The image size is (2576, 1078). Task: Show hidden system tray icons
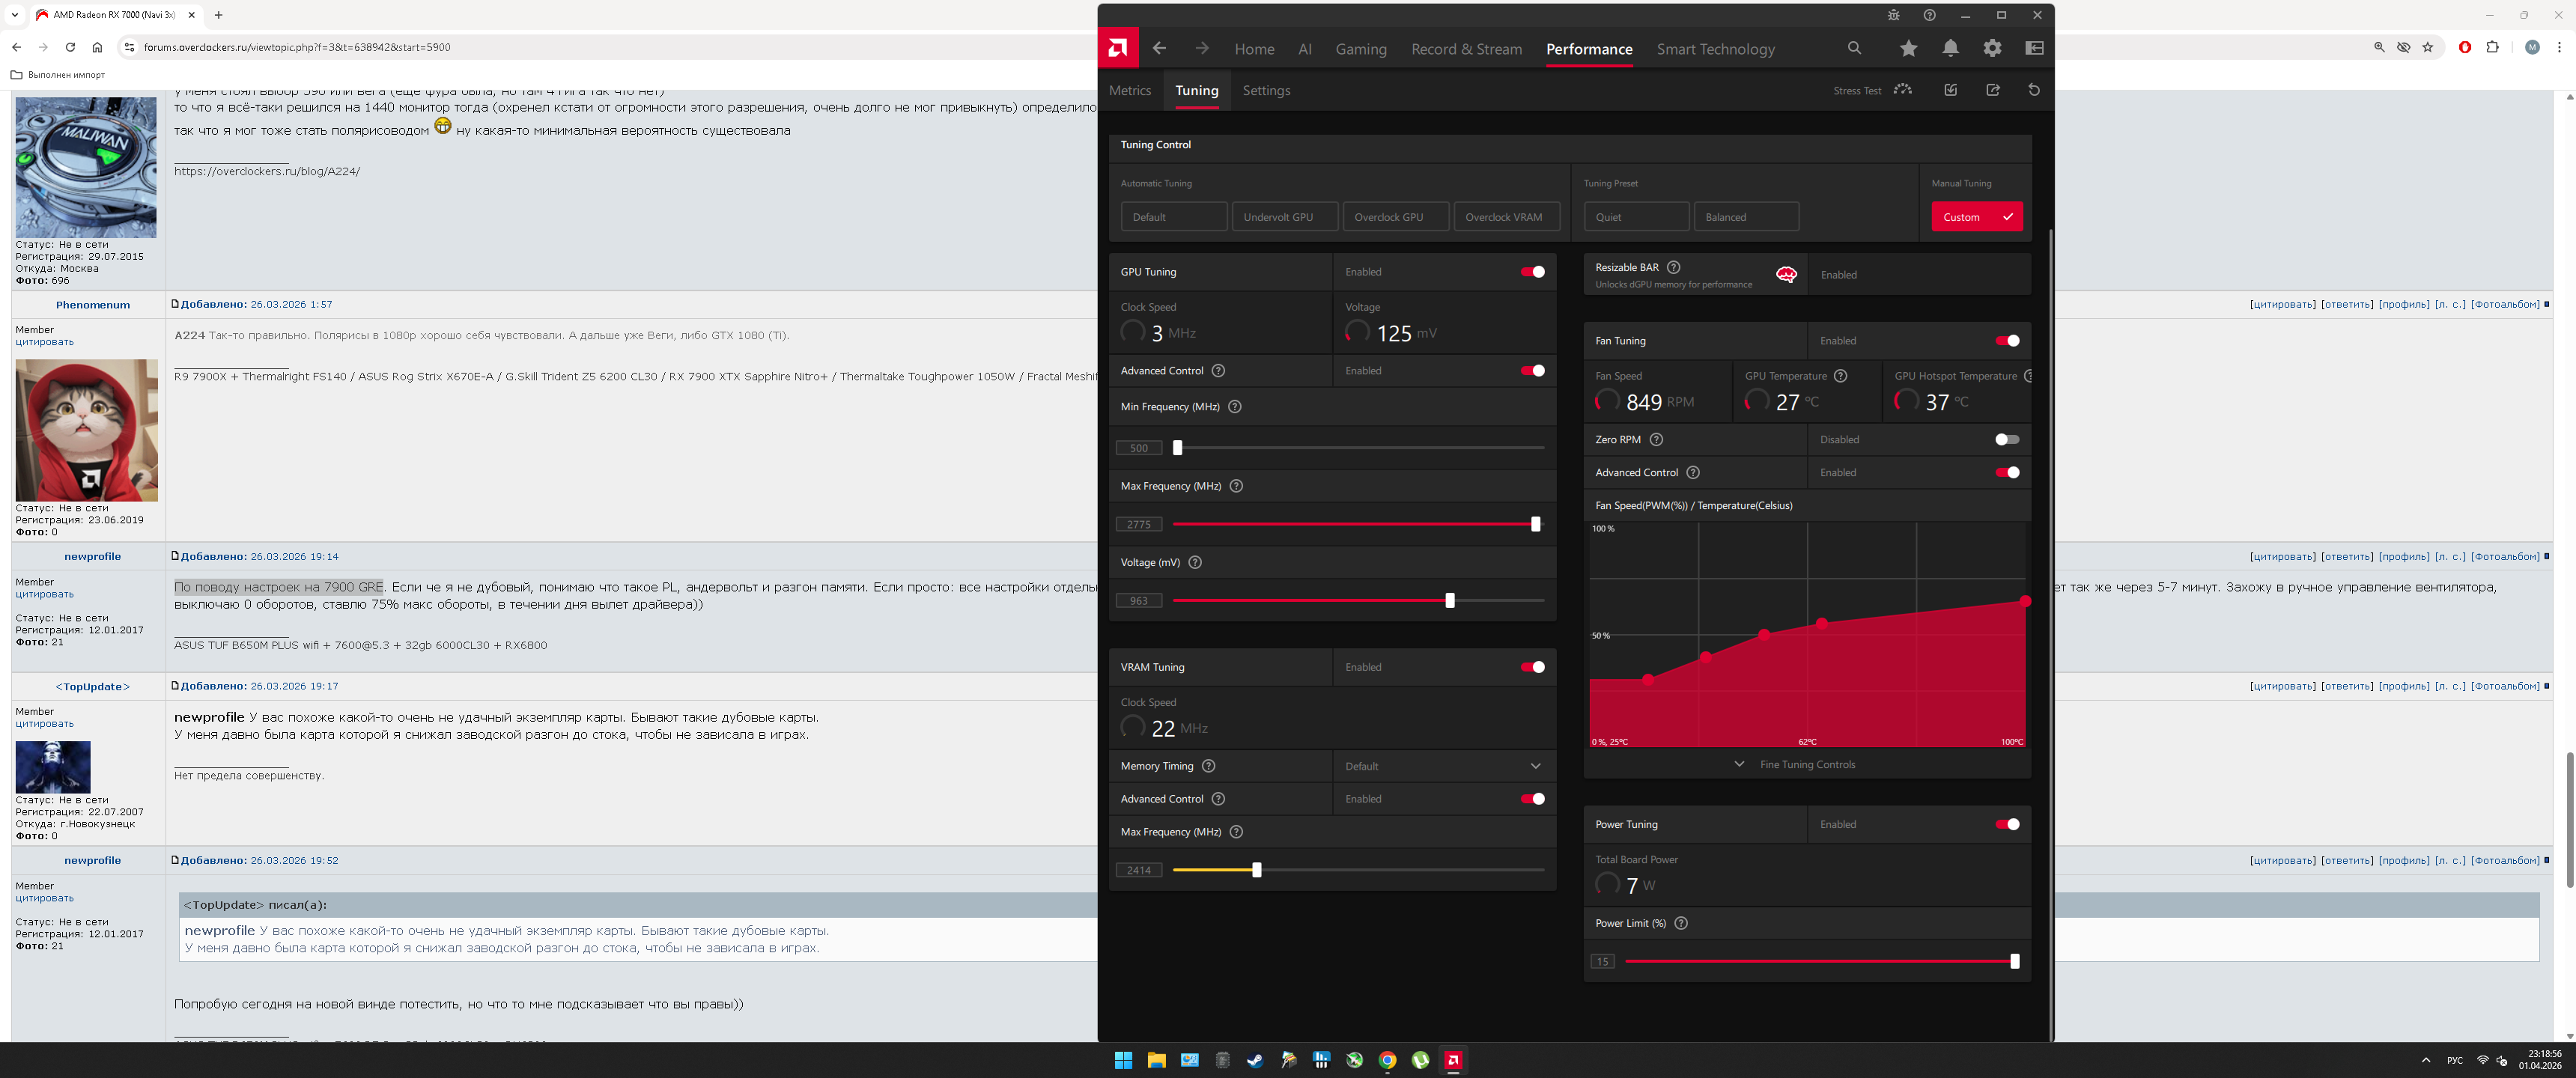click(2426, 1060)
